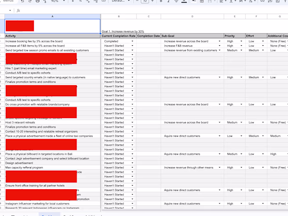Open the text color picker
288x216 pixels.
point(183,1)
